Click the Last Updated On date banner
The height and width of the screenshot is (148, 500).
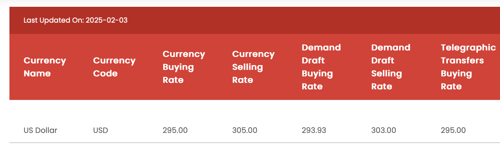coord(255,20)
